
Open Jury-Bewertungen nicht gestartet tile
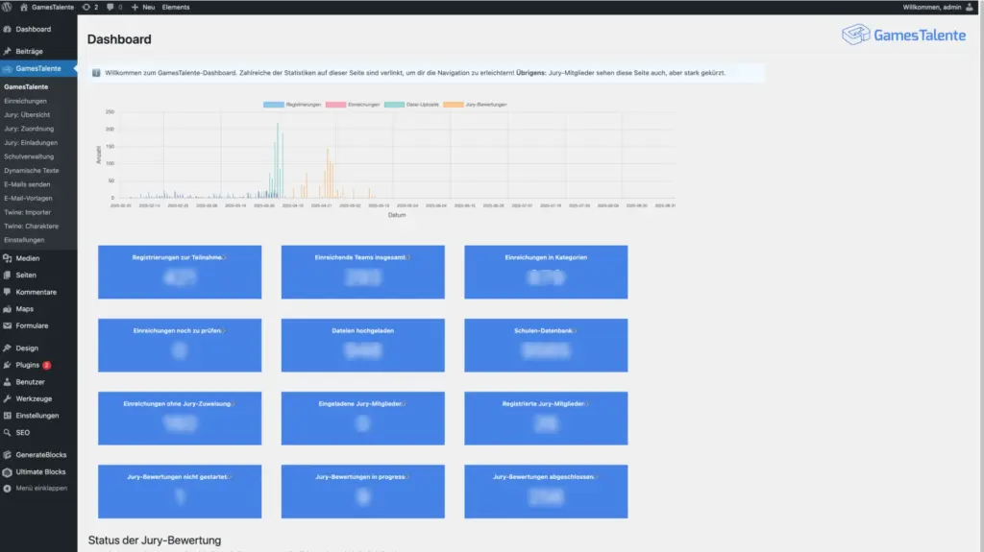pos(180,492)
